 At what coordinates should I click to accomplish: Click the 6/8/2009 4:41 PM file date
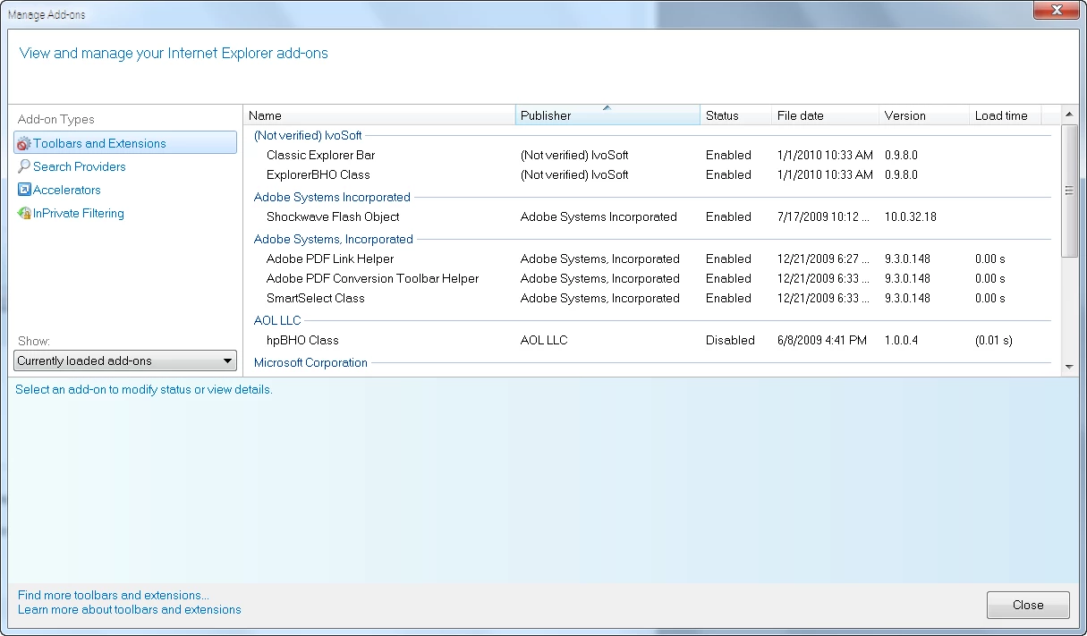(822, 340)
